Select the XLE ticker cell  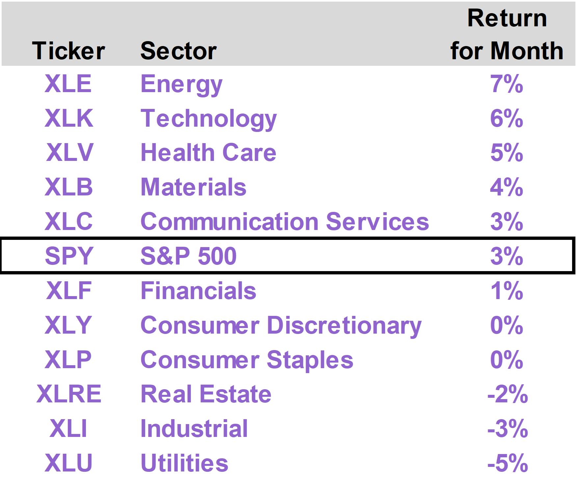click(68, 84)
